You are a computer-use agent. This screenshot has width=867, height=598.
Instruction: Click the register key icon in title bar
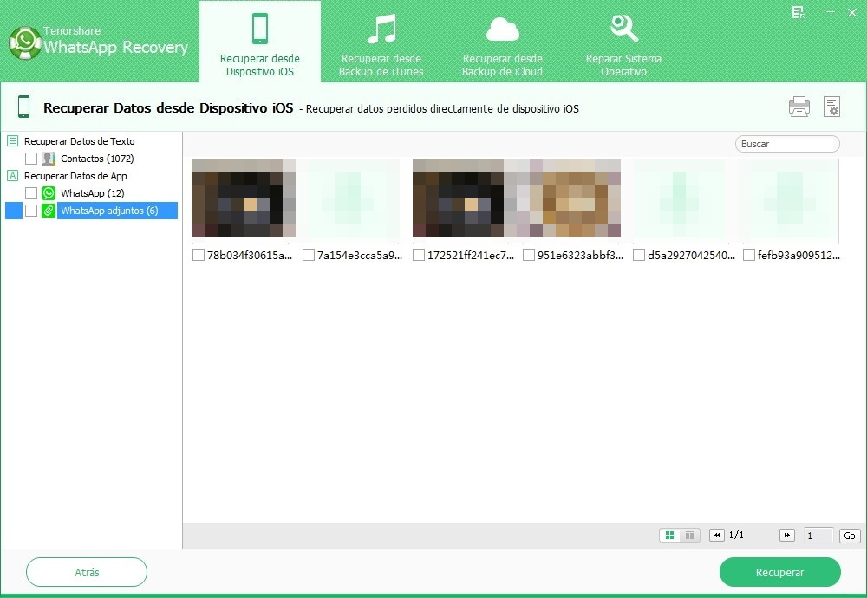tap(798, 12)
